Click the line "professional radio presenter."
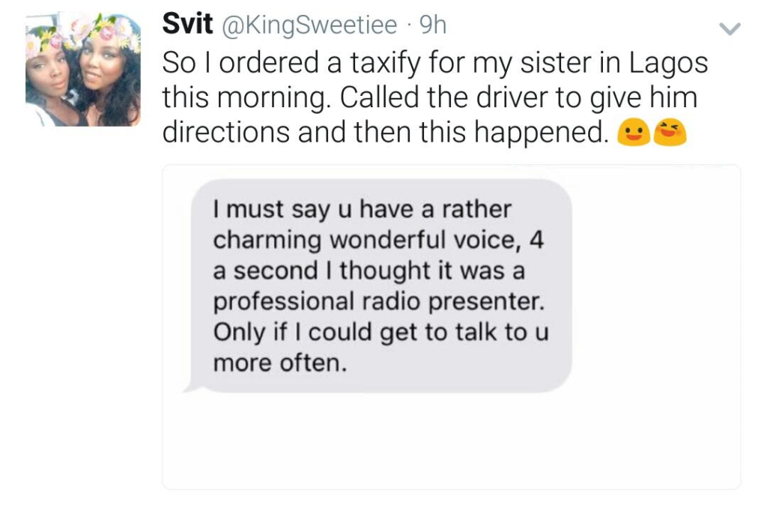The height and width of the screenshot is (505, 767). click(378, 302)
